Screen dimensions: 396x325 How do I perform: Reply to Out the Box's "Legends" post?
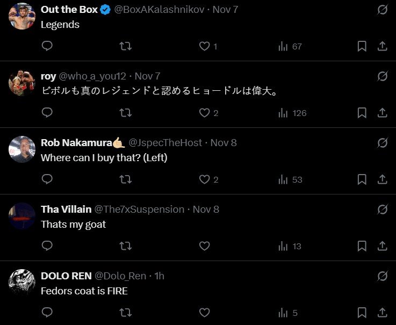47,47
